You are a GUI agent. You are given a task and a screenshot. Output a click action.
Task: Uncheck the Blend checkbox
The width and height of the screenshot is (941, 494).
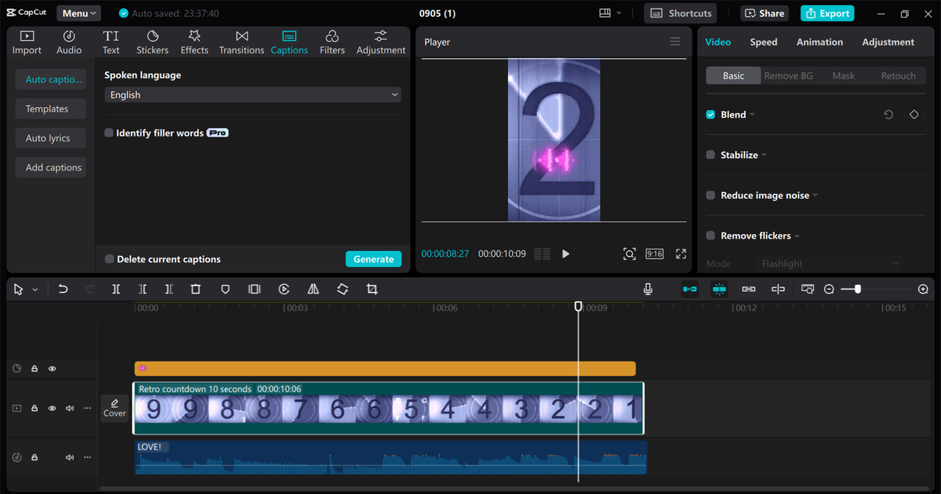click(x=710, y=115)
